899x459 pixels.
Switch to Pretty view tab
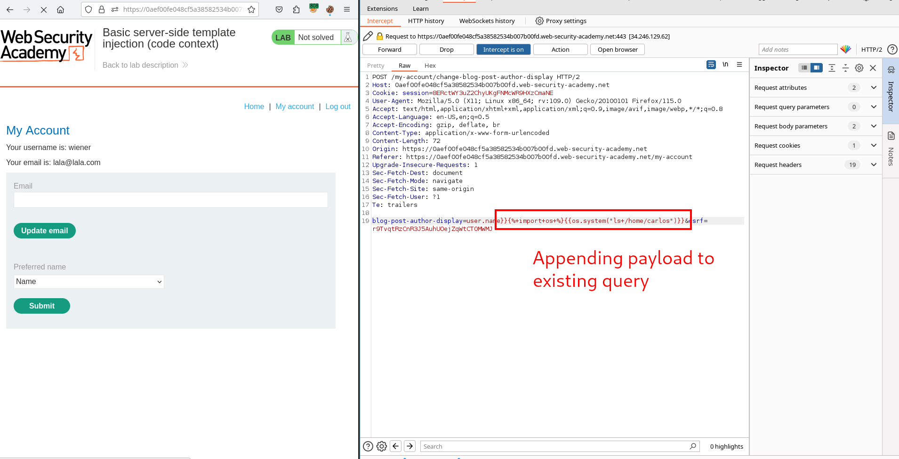pyautogui.click(x=376, y=65)
